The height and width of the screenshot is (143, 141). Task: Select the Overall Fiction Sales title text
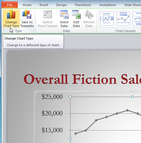coord(82,79)
